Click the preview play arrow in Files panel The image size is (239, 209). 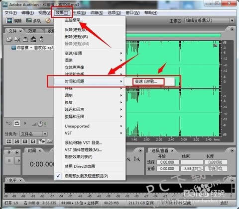[25, 123]
